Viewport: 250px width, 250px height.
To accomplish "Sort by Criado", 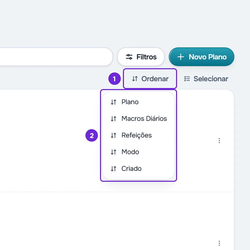I will click(139, 169).
